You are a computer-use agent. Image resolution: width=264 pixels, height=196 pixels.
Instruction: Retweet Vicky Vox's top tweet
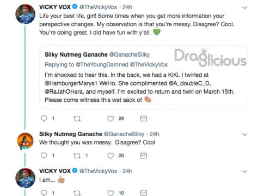pyautogui.click(x=77, y=119)
